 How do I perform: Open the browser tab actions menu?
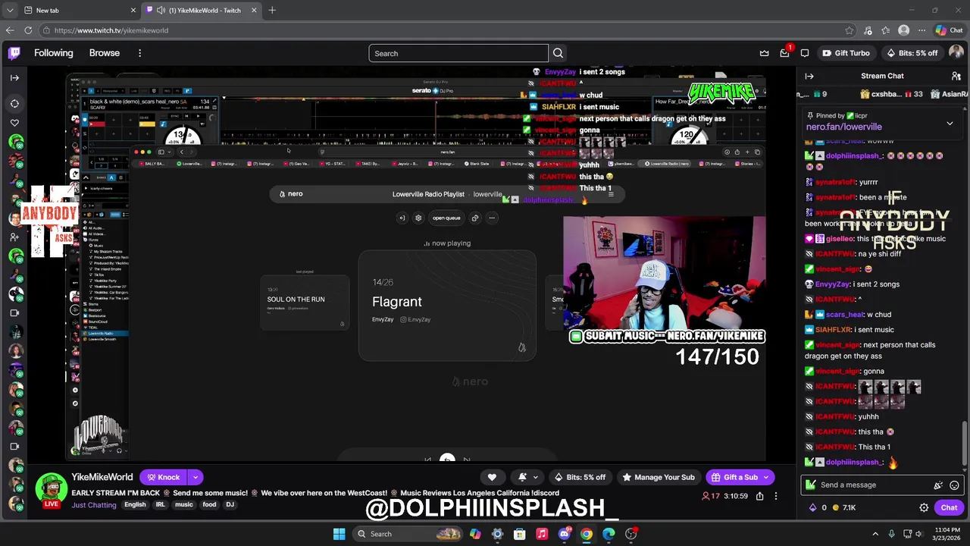point(10,10)
